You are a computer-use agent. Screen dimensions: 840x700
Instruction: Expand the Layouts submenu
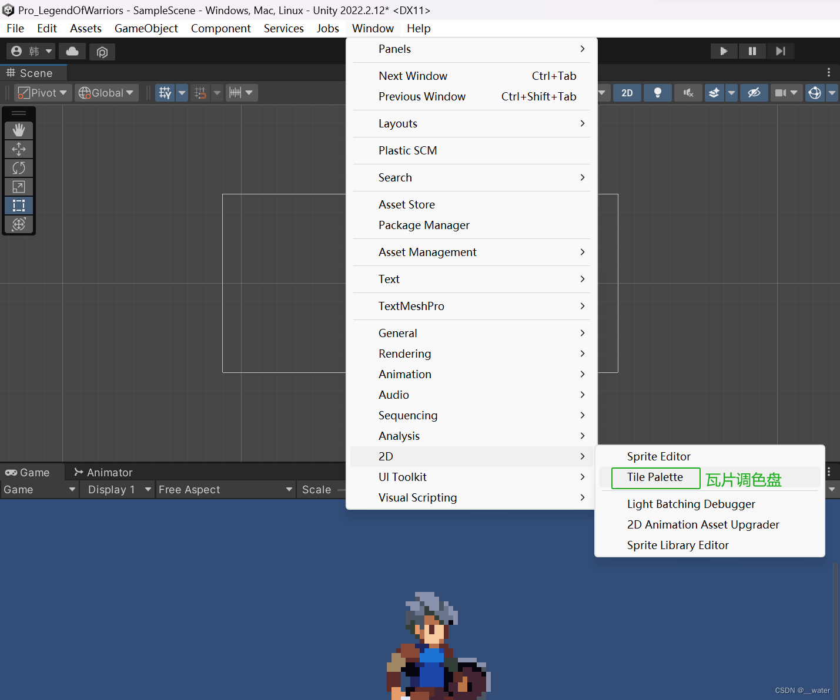[471, 123]
